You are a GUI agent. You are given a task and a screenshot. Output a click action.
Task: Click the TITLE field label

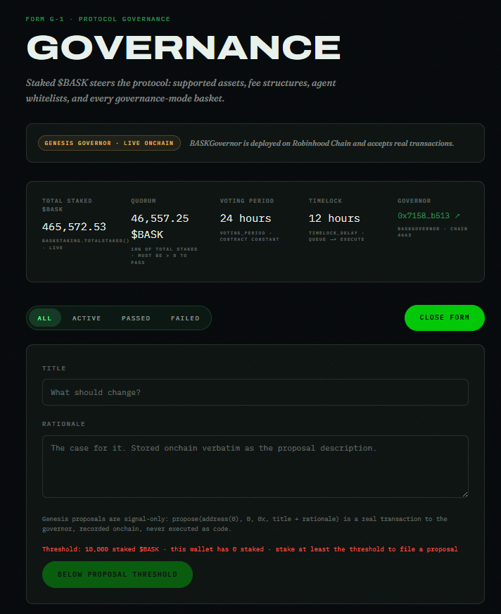tap(54, 368)
